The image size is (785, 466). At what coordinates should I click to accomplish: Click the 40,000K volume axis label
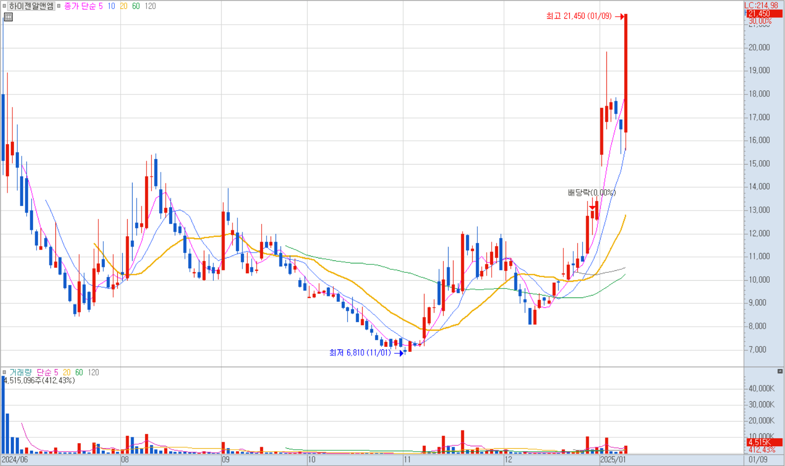click(762, 388)
